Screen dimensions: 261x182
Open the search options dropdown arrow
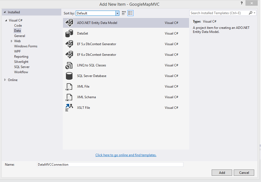254,13
